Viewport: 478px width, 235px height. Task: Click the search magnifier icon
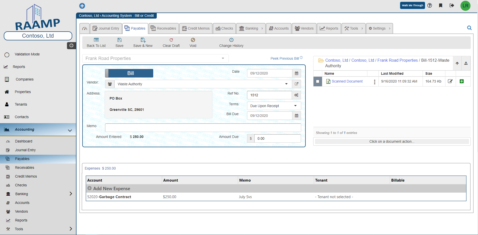[x=469, y=28]
